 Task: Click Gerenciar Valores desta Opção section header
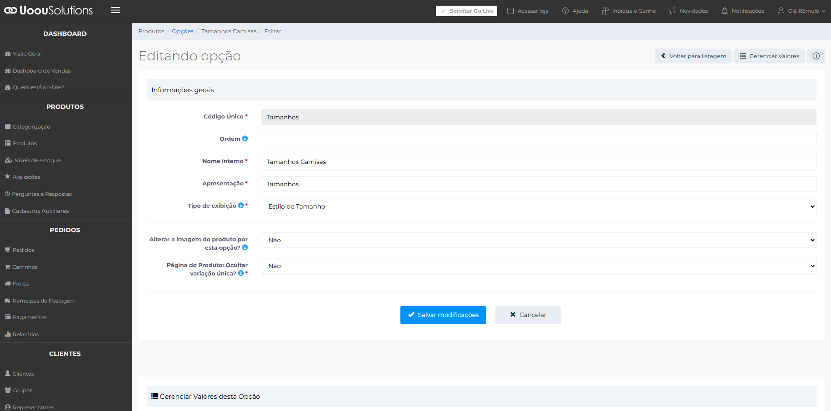[x=482, y=396]
